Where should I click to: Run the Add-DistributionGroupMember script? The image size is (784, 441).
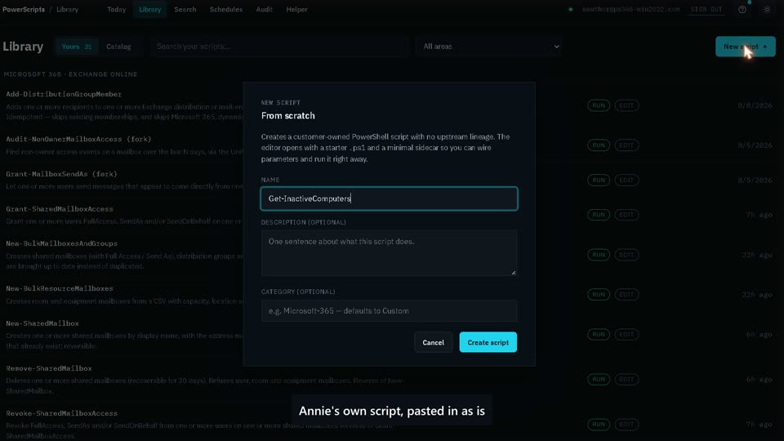599,105
